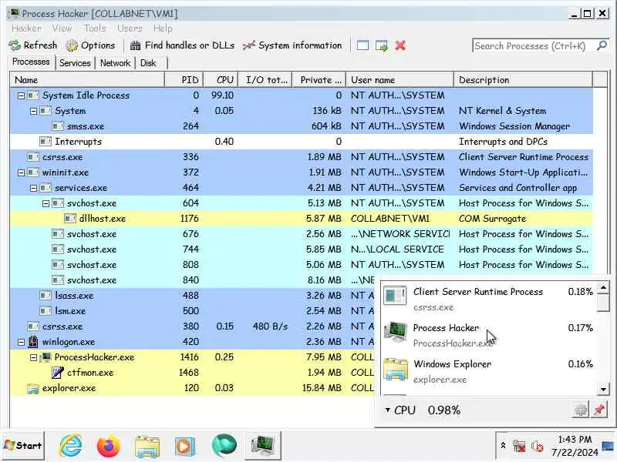The image size is (617, 462).
Task: Launch Internet Explorer from taskbar
Action: click(x=71, y=446)
